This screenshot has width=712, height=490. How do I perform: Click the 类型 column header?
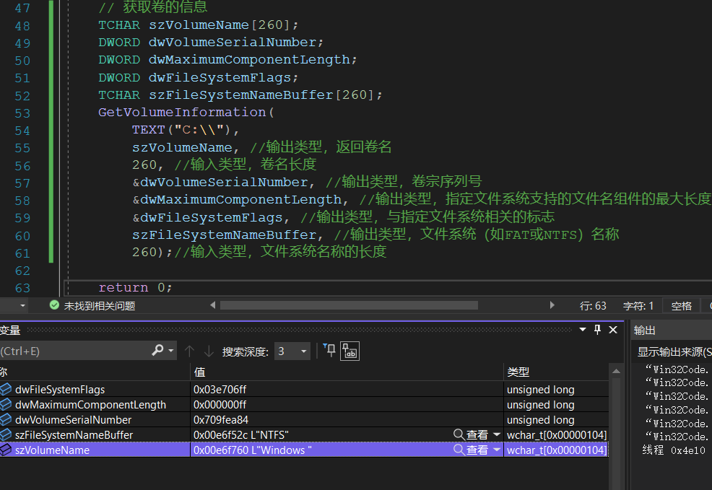coord(518,372)
